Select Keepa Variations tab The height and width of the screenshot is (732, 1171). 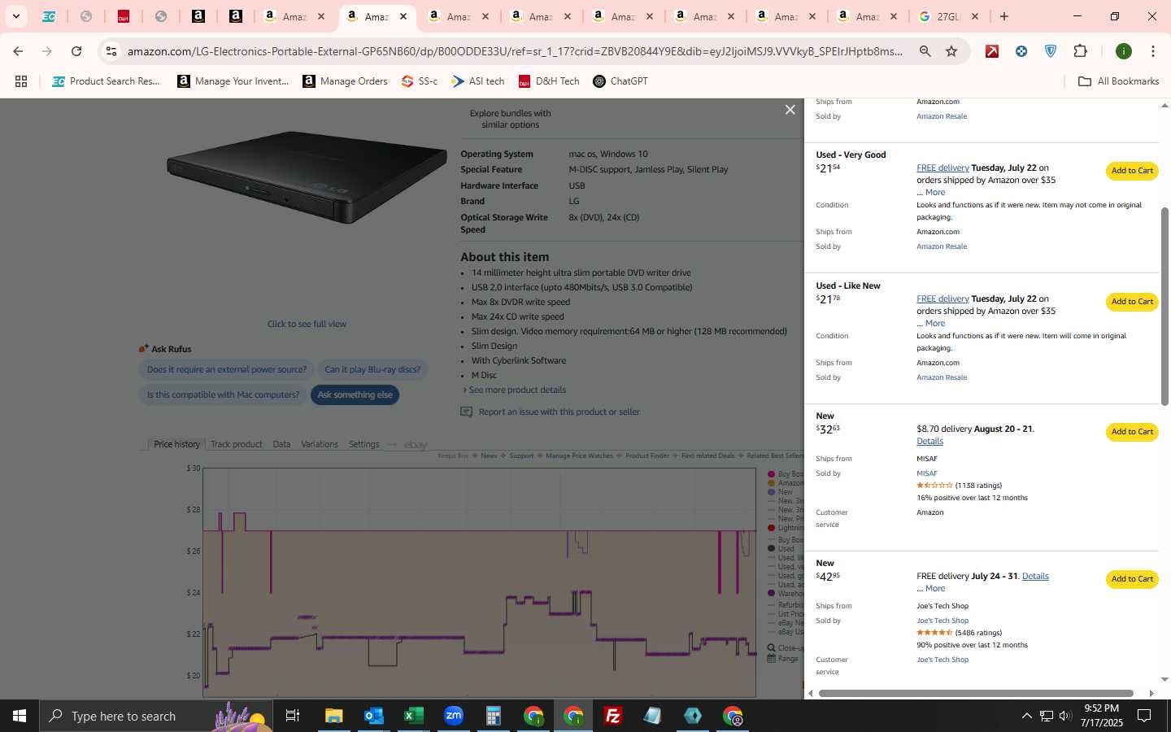(x=319, y=445)
